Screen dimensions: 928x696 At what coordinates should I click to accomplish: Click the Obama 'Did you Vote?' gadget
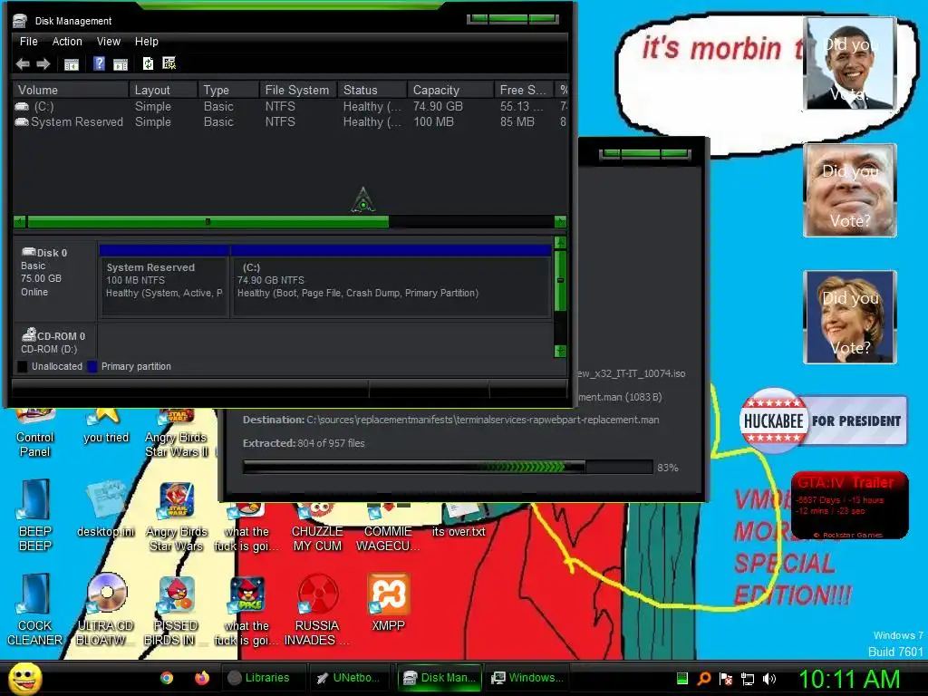click(x=850, y=63)
